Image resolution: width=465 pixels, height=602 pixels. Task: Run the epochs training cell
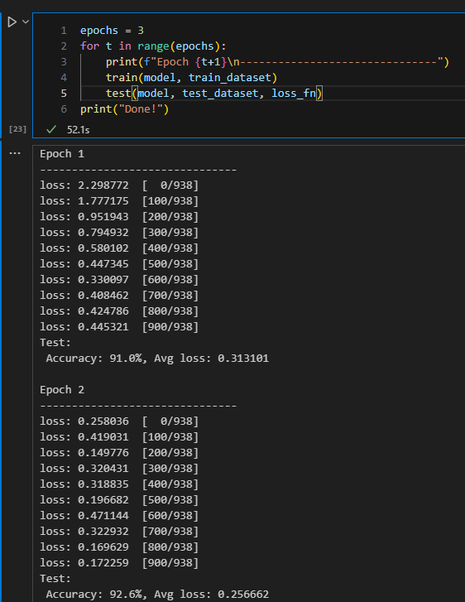12,22
